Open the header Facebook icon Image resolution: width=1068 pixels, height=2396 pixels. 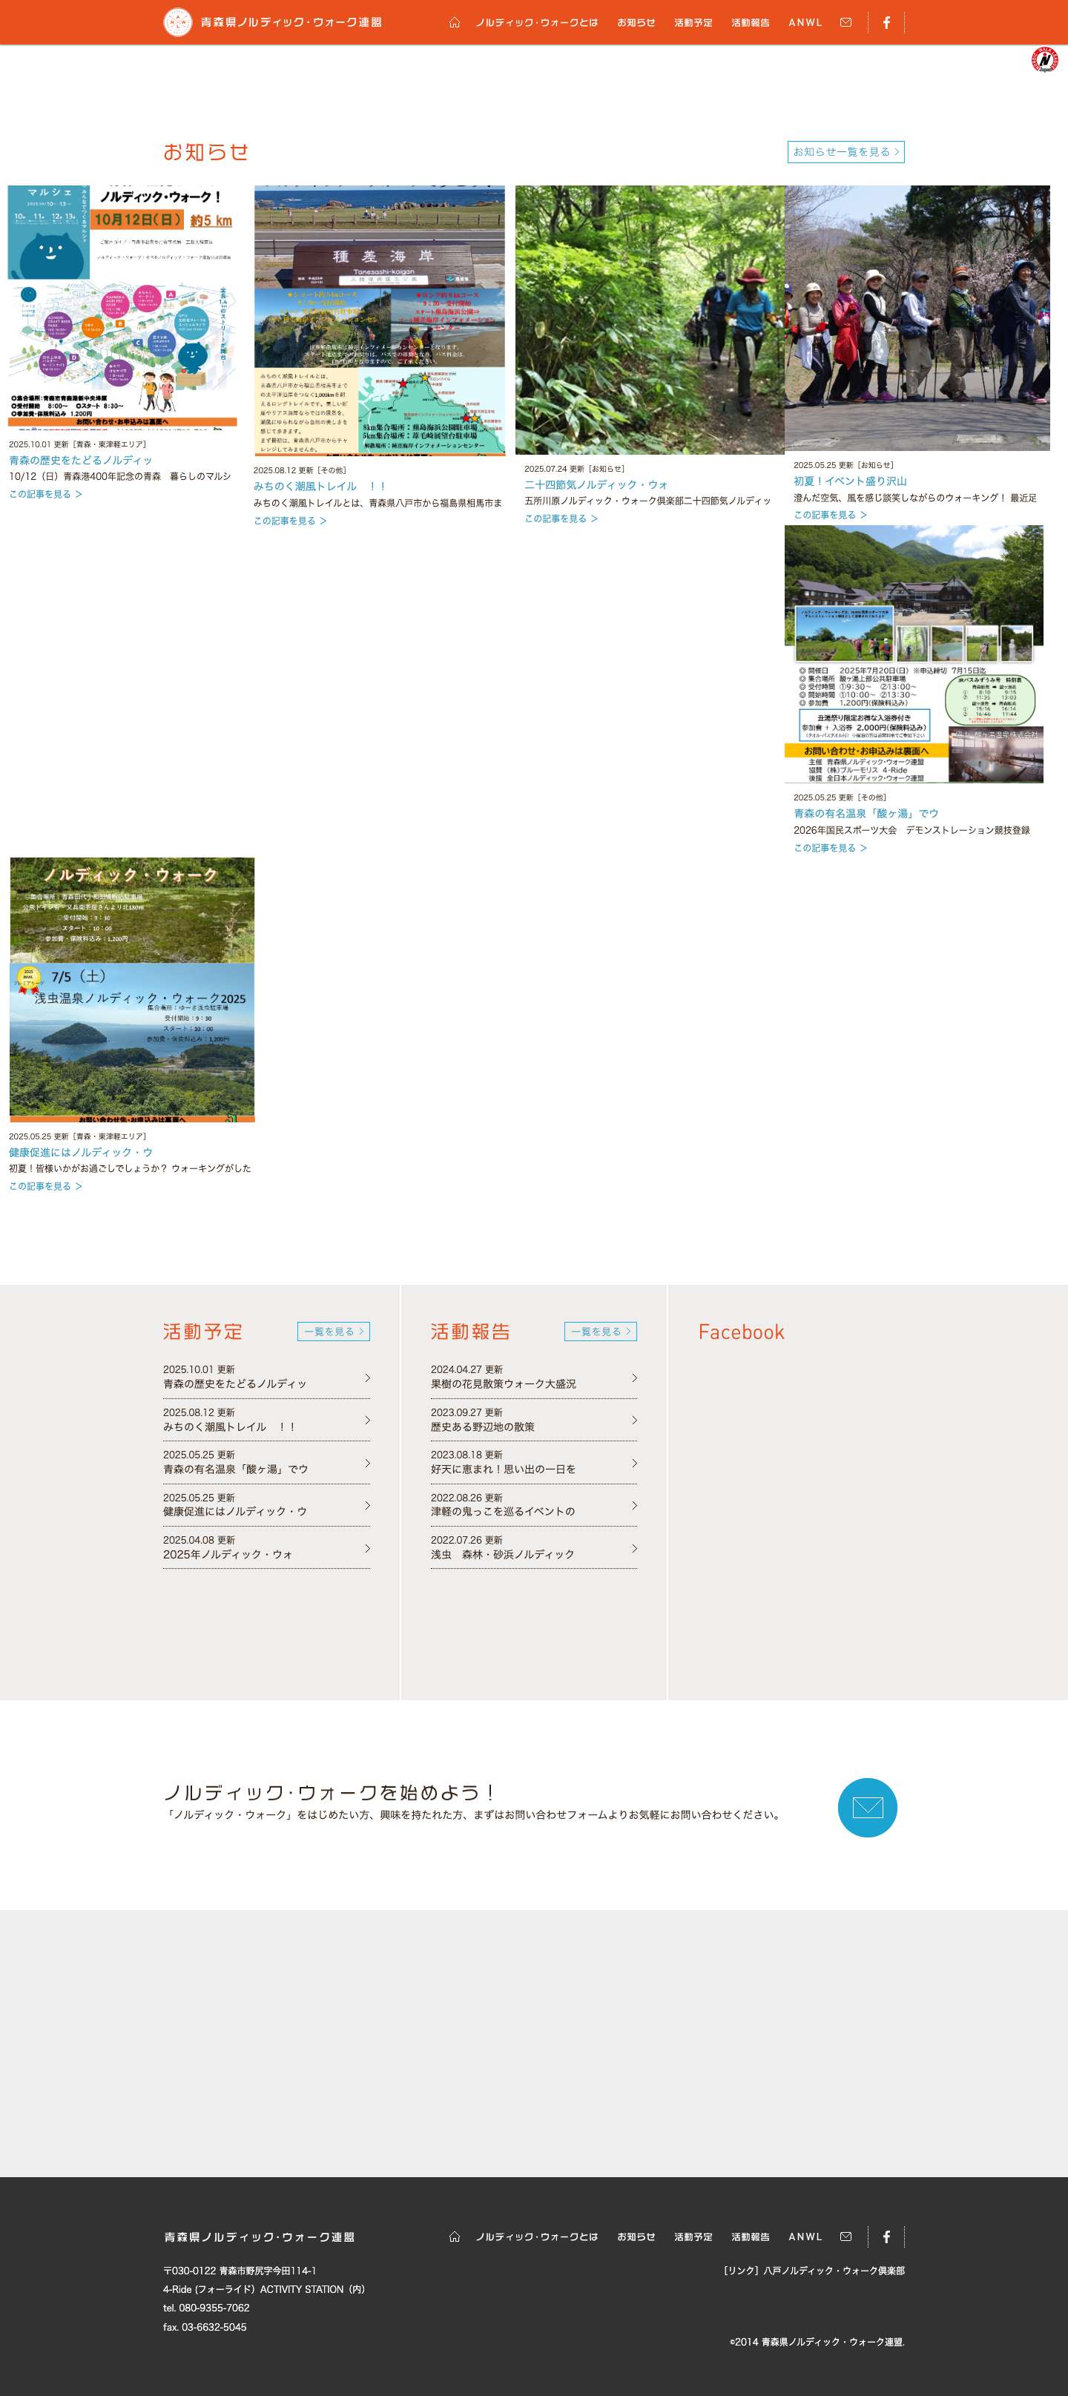(886, 22)
